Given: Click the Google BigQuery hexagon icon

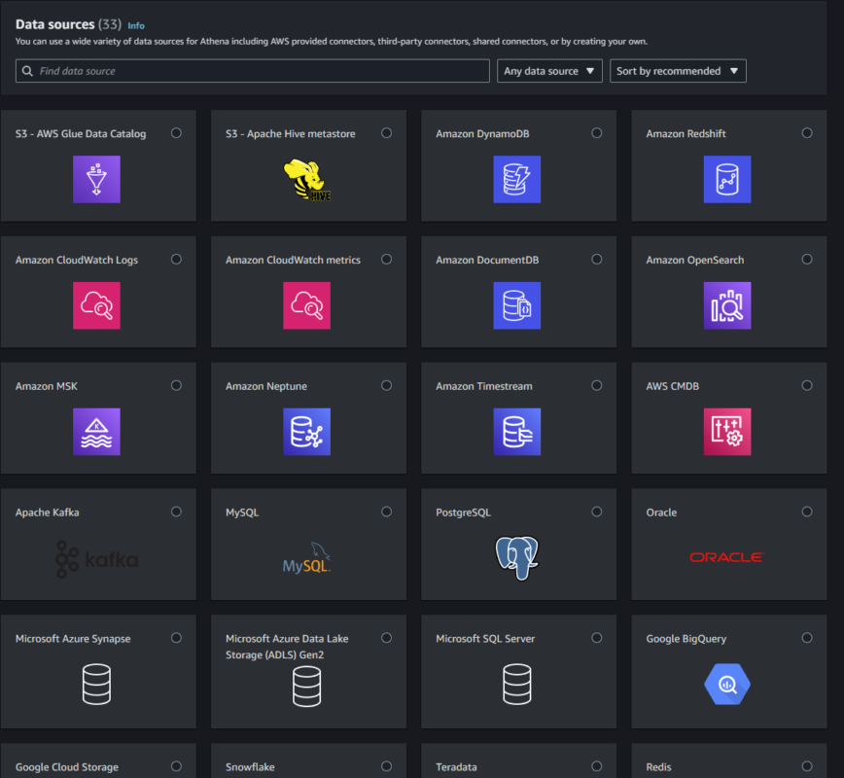Looking at the screenshot, I should (727, 685).
